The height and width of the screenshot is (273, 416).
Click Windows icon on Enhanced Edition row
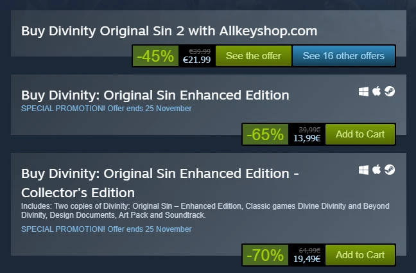(x=364, y=92)
